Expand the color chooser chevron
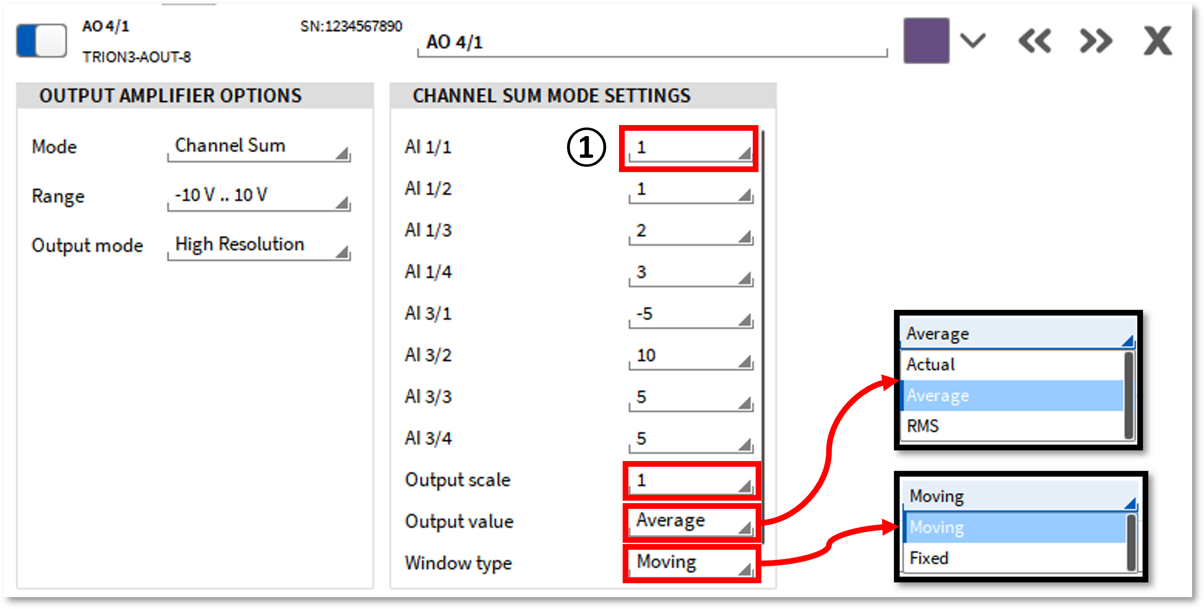 (x=972, y=40)
